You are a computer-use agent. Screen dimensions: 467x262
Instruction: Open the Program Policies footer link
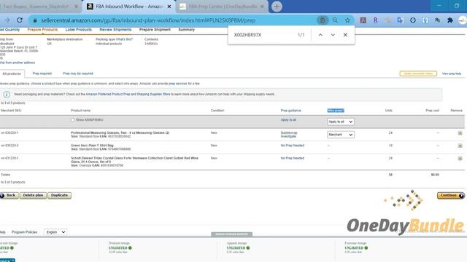24,232
